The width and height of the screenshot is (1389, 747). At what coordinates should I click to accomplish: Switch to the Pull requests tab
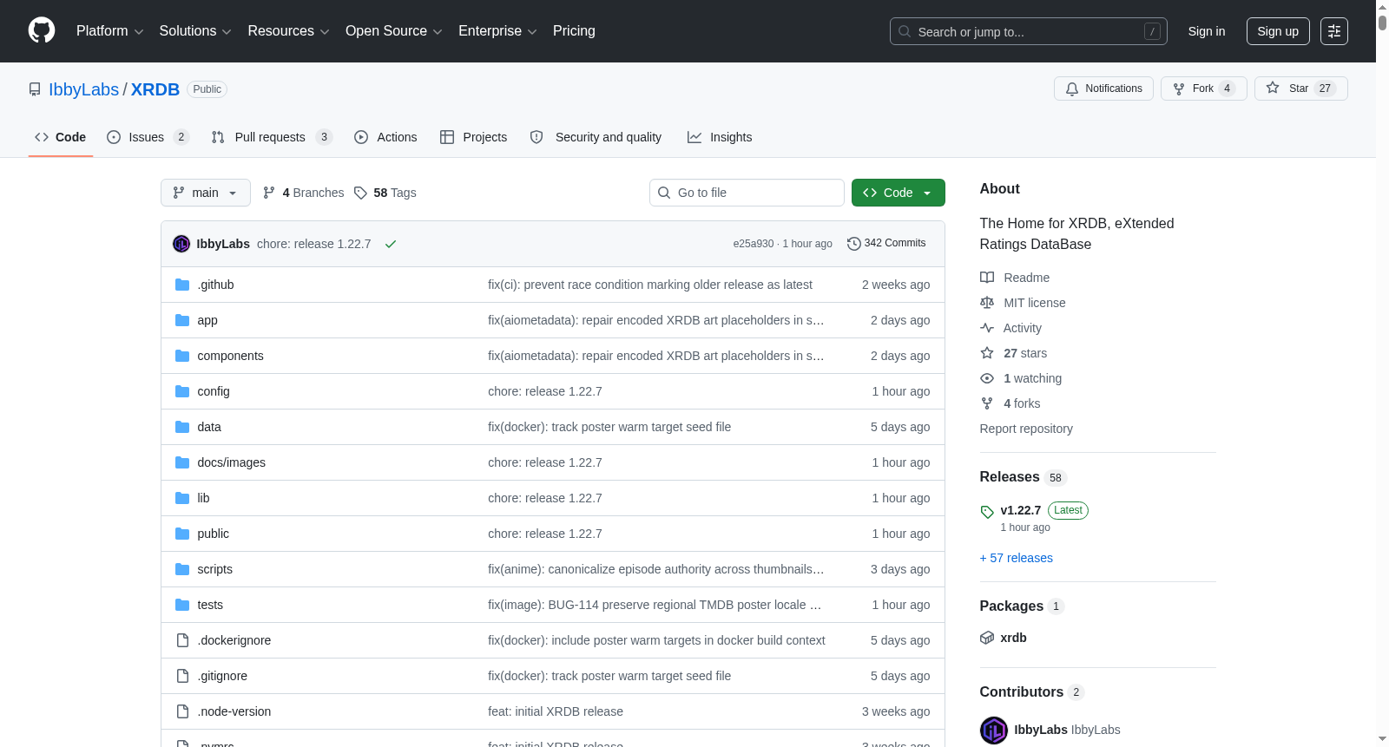coord(272,137)
